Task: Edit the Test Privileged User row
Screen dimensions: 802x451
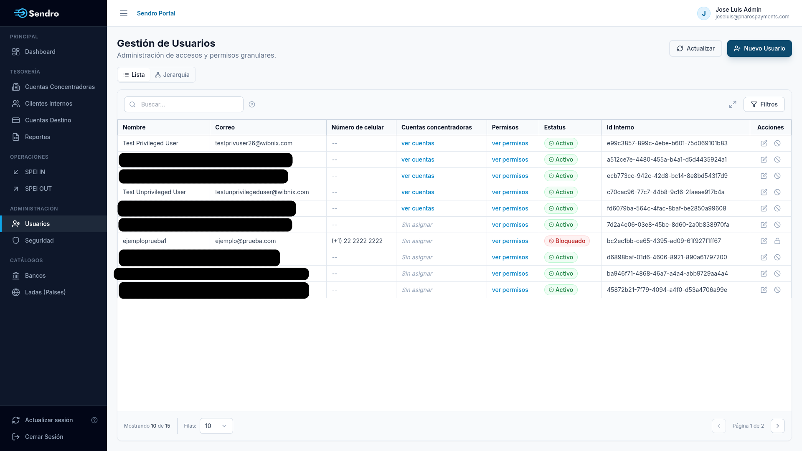Action: click(x=764, y=143)
